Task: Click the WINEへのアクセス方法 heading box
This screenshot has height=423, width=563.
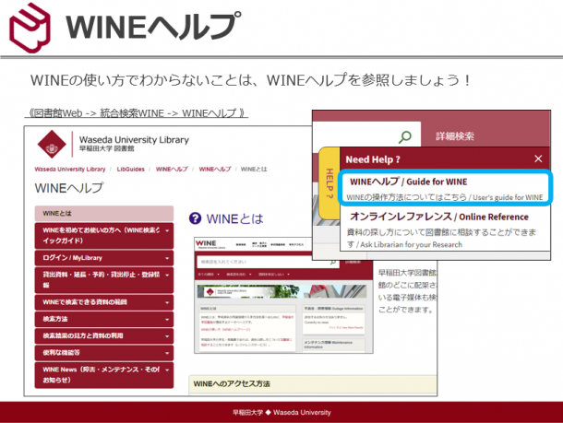Action: (313, 384)
